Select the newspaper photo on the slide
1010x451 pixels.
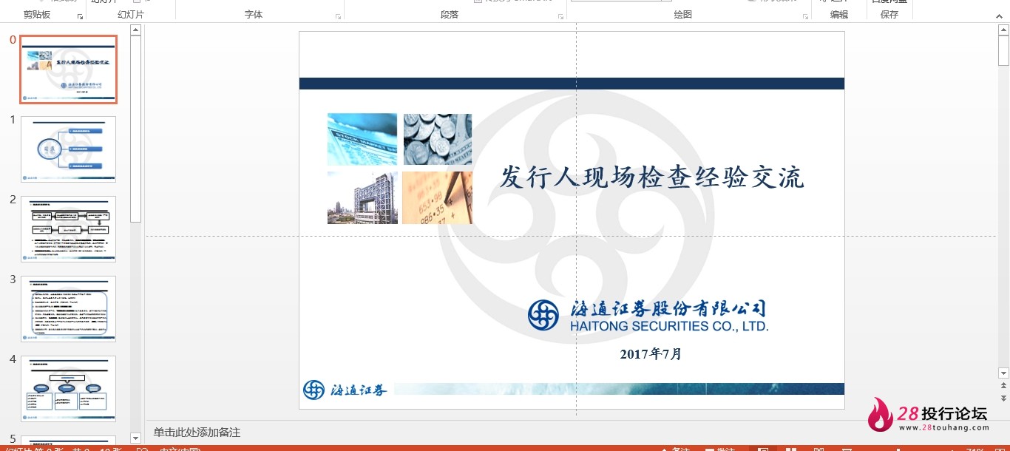tap(362, 139)
